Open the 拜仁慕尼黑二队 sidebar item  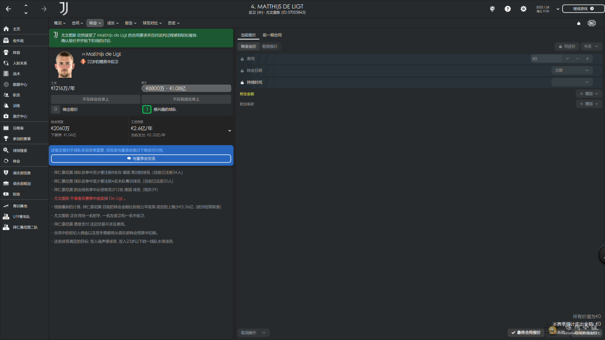tap(24, 227)
